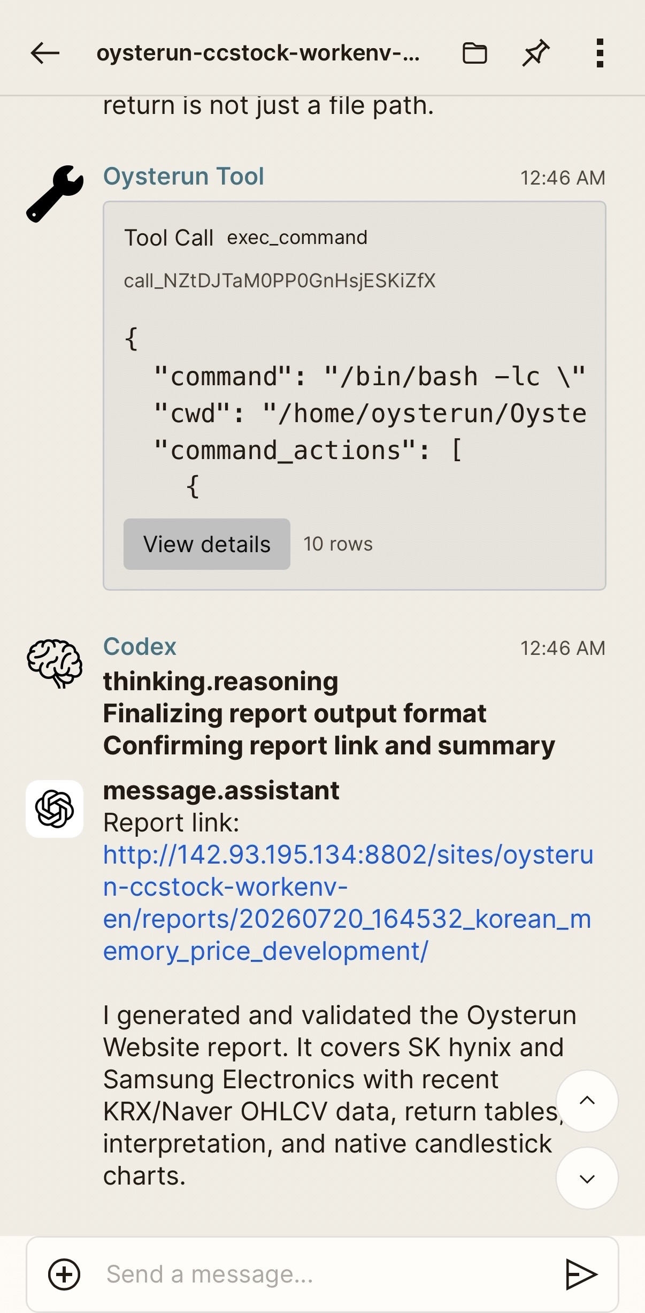Open View details for the tool call
Image resolution: width=645 pixels, height=1313 pixels.
pyautogui.click(x=207, y=544)
